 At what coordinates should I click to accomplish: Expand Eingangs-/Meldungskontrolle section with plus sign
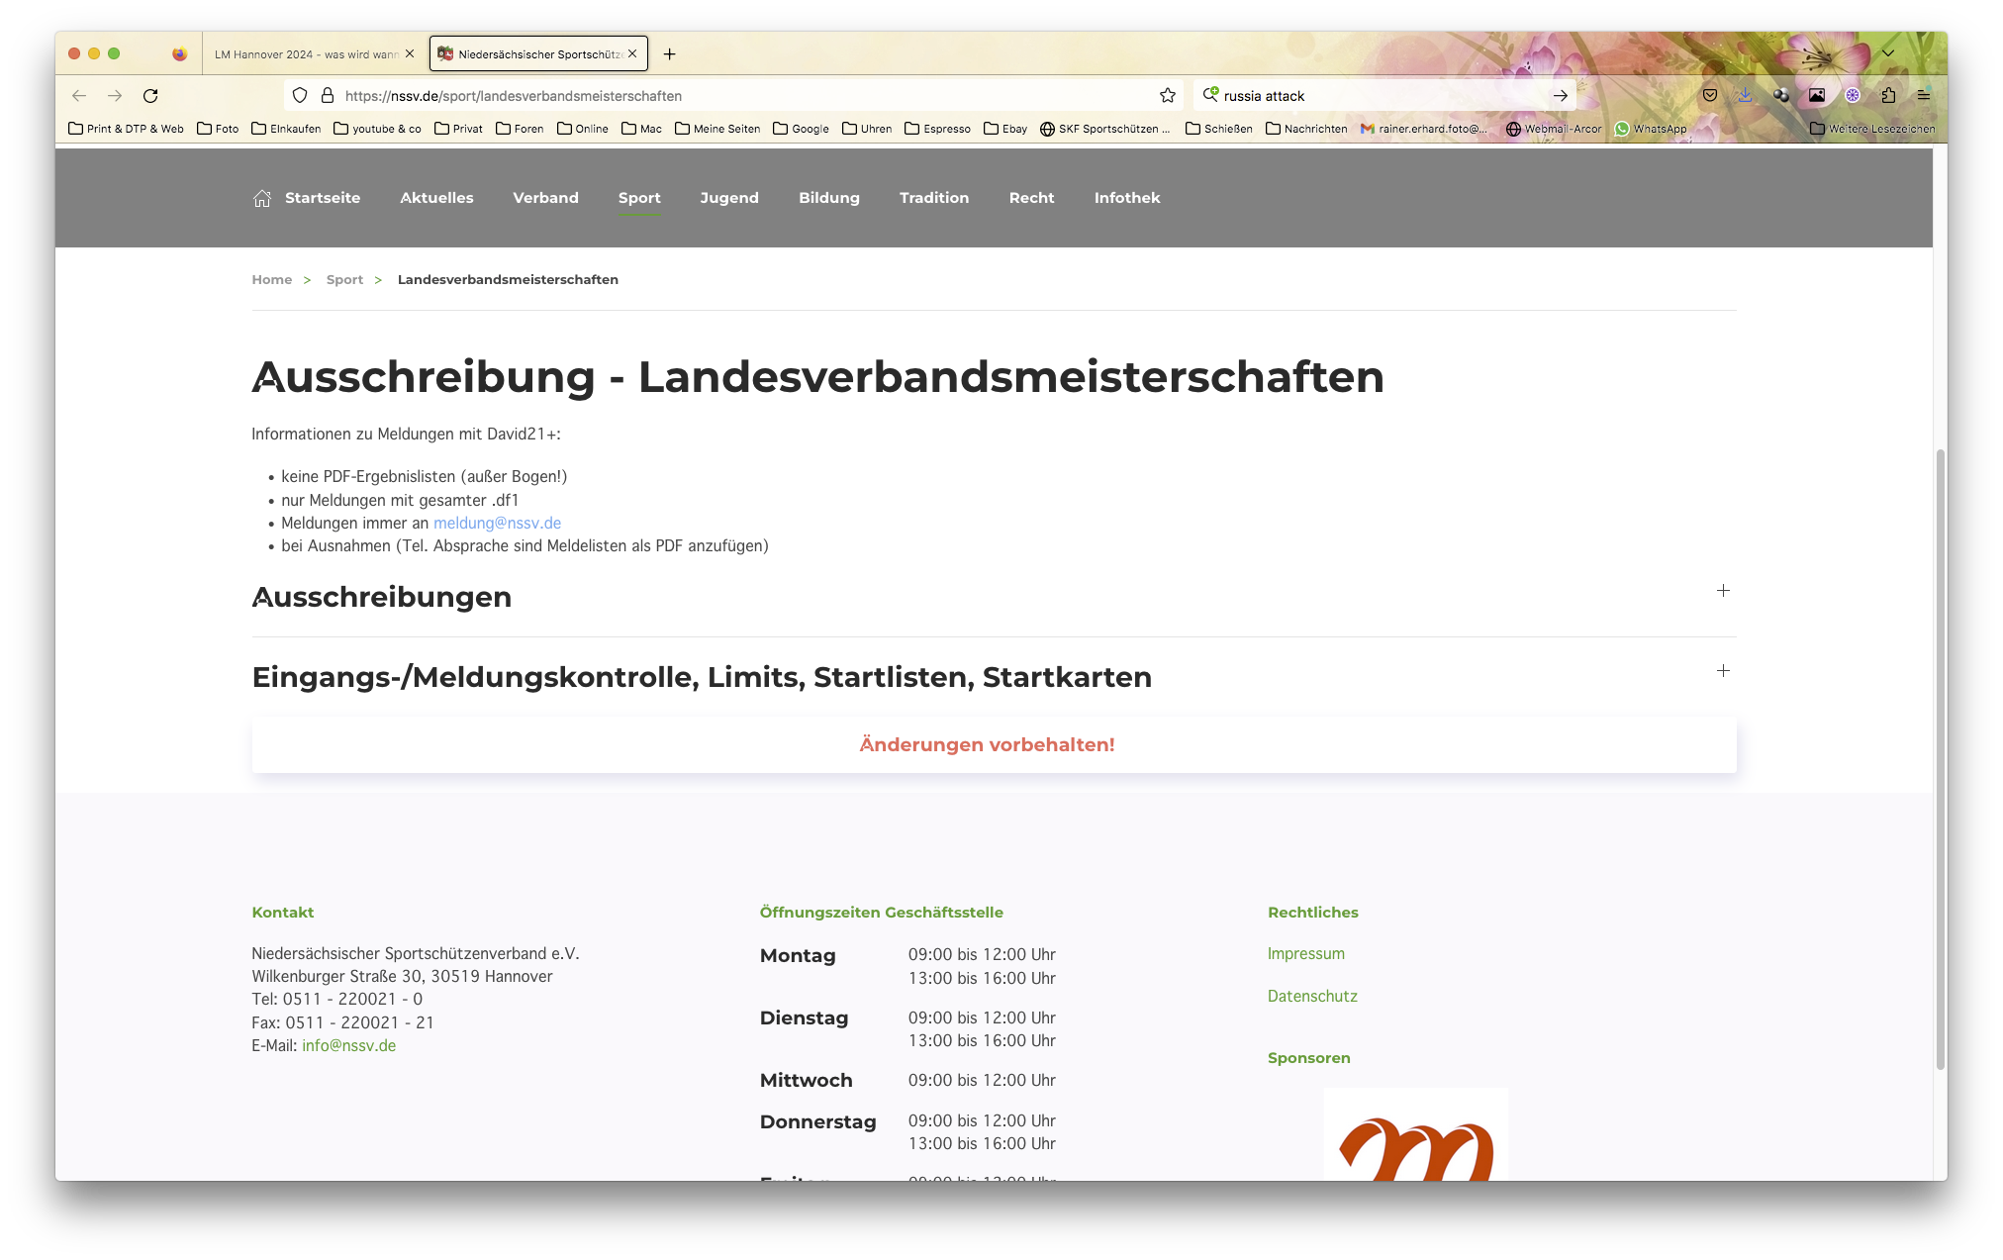(1723, 671)
